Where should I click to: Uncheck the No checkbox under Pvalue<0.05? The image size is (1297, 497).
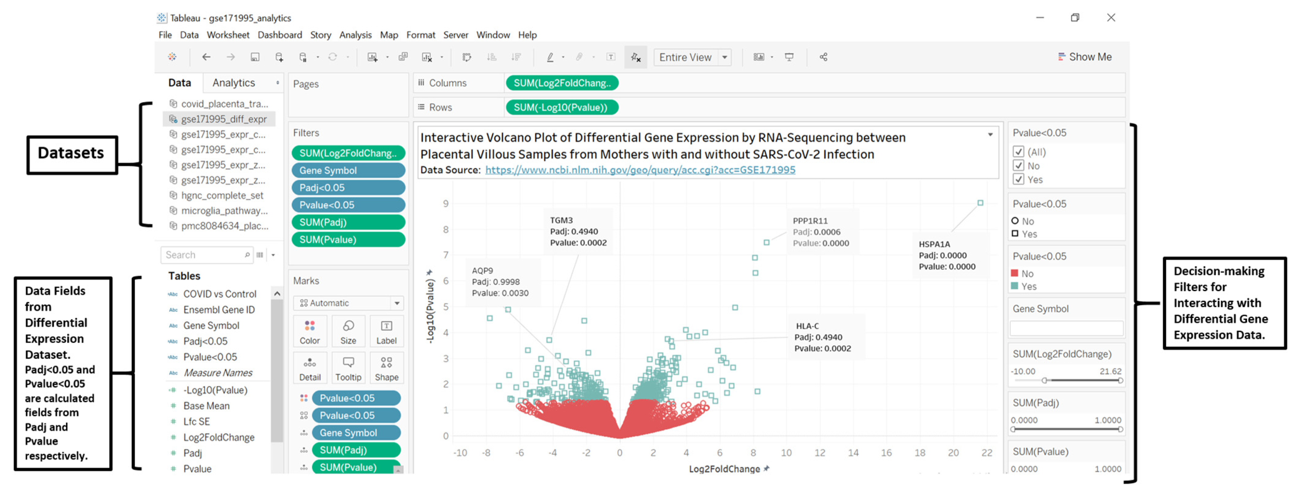[x=1018, y=166]
